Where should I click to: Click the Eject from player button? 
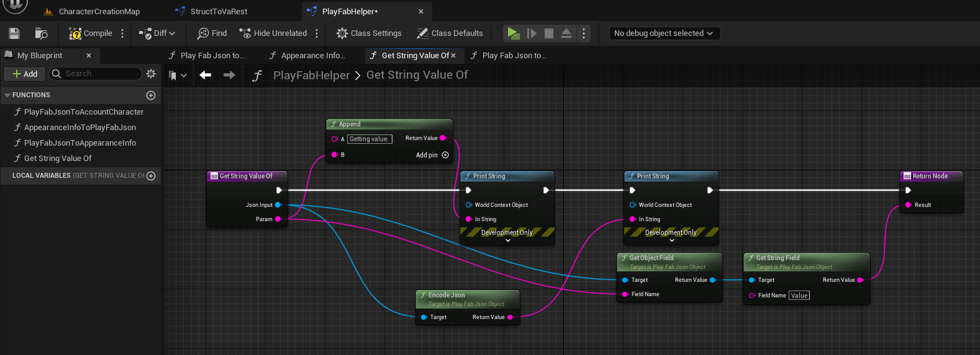566,33
